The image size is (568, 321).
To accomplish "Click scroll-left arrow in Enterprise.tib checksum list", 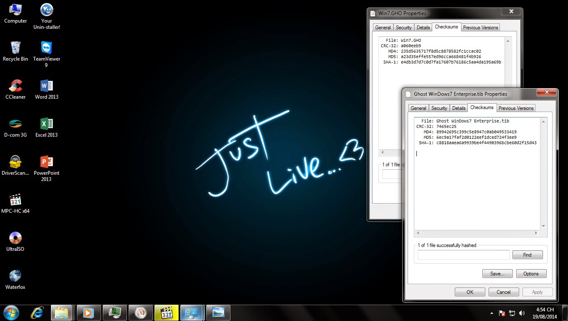I will tap(418, 233).
